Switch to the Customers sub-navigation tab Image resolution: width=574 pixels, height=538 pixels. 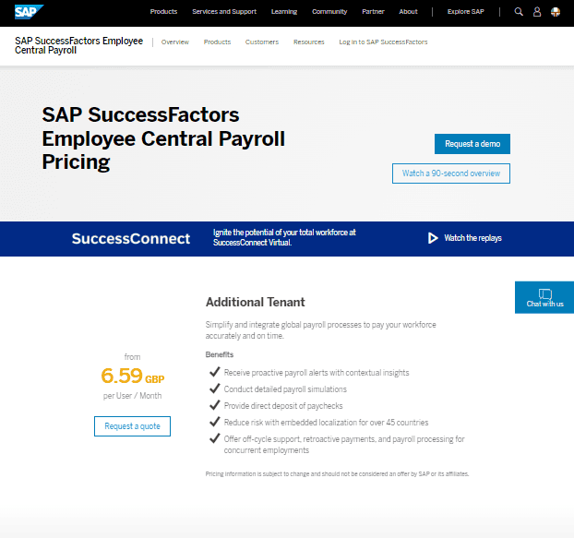coord(262,42)
